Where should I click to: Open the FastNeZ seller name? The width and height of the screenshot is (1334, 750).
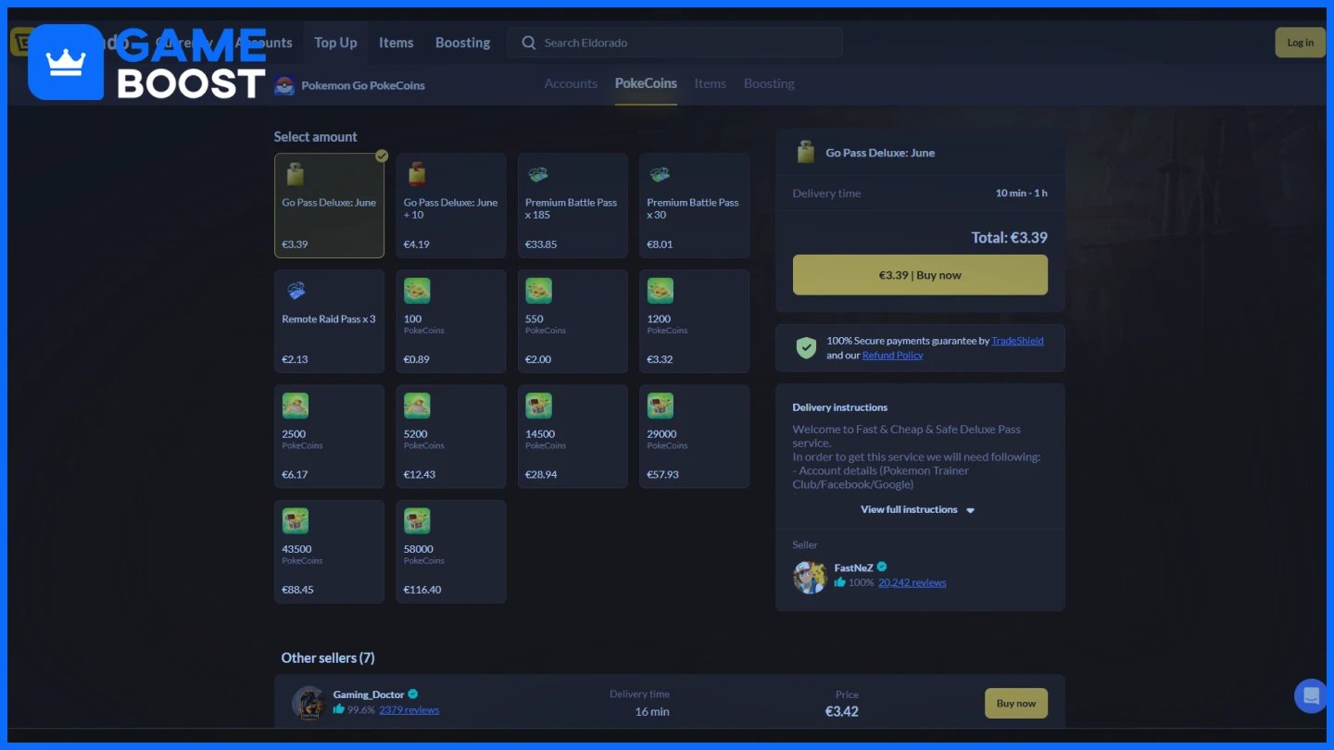[x=854, y=568]
